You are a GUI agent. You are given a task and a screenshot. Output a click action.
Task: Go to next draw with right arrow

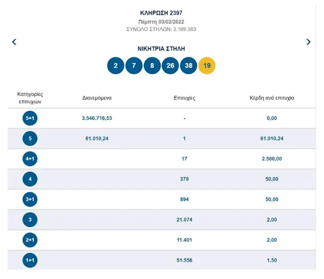(x=309, y=42)
